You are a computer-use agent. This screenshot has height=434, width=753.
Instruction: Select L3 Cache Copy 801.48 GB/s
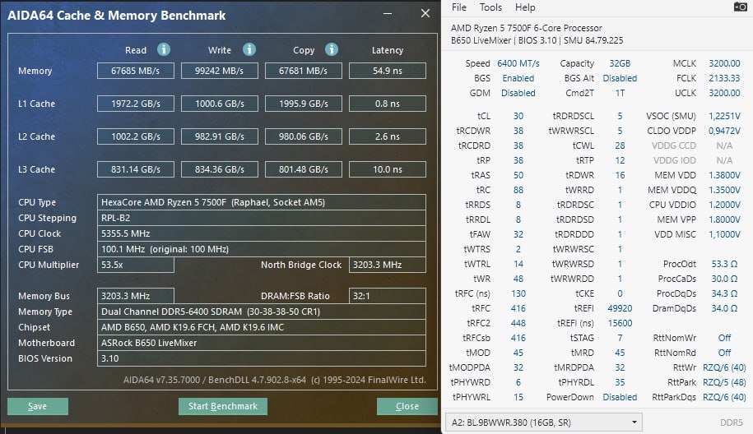click(304, 169)
